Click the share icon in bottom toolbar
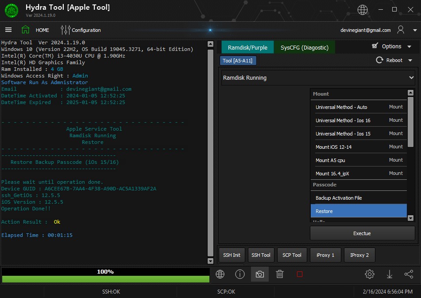Image resolution: width=421 pixels, height=298 pixels. [x=409, y=274]
